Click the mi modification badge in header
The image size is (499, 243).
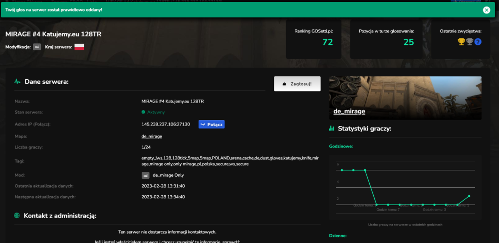pos(37,47)
